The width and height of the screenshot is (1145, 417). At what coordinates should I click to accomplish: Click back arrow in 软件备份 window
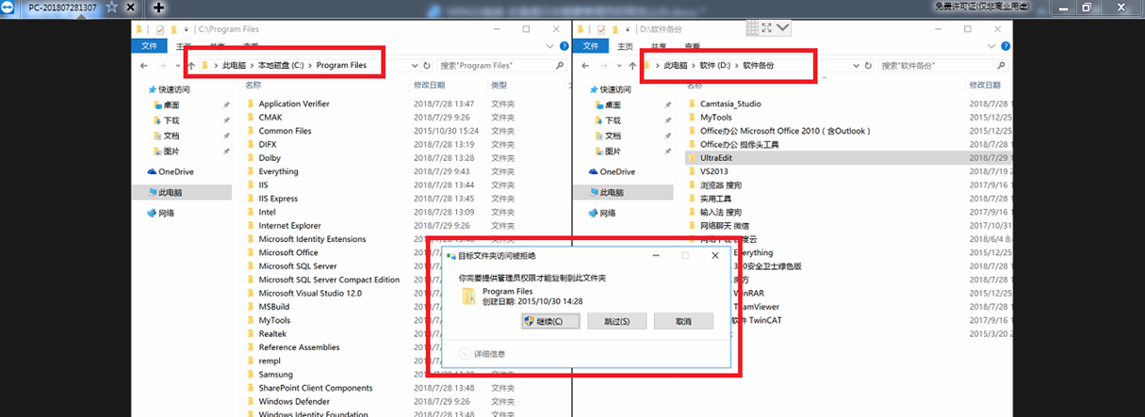[x=586, y=66]
